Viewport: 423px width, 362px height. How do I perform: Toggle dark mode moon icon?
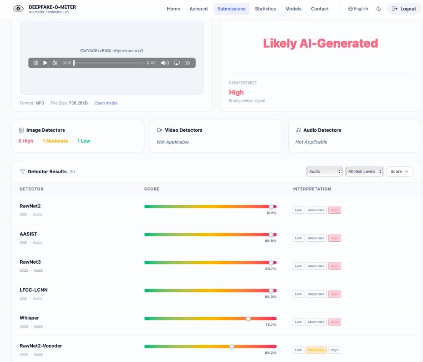point(379,9)
